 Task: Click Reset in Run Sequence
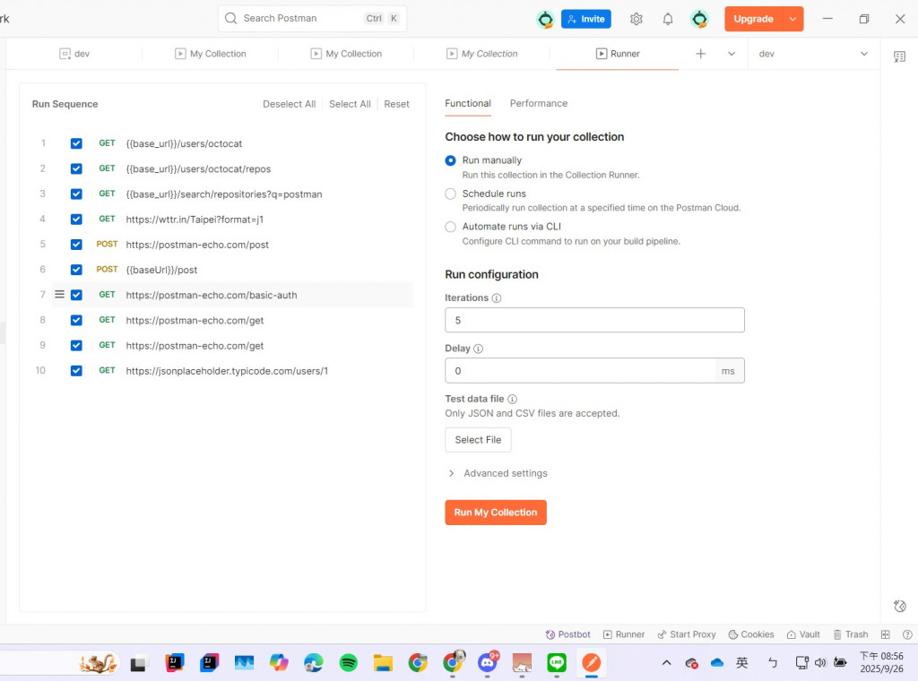(396, 104)
